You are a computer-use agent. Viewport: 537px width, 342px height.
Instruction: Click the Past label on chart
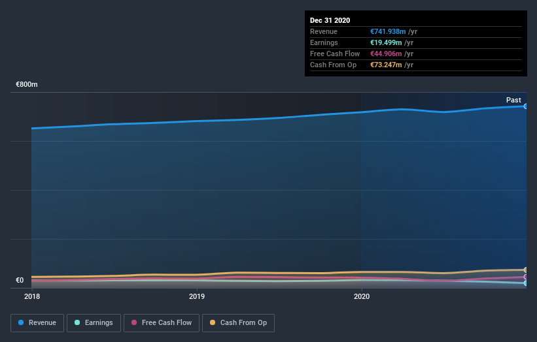pos(513,100)
